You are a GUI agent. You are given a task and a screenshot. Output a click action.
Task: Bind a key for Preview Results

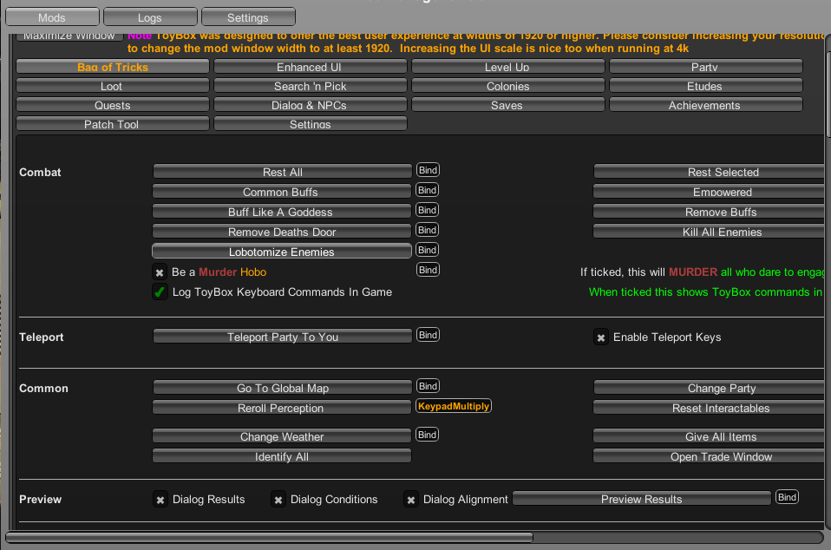coord(787,497)
